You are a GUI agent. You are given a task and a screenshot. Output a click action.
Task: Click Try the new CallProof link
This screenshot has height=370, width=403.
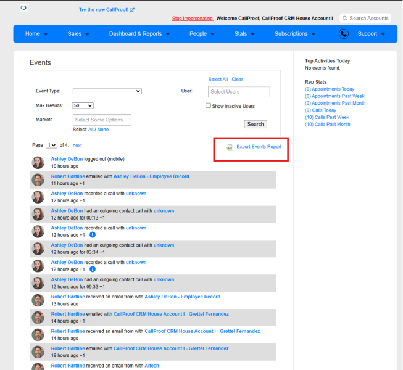(106, 9)
